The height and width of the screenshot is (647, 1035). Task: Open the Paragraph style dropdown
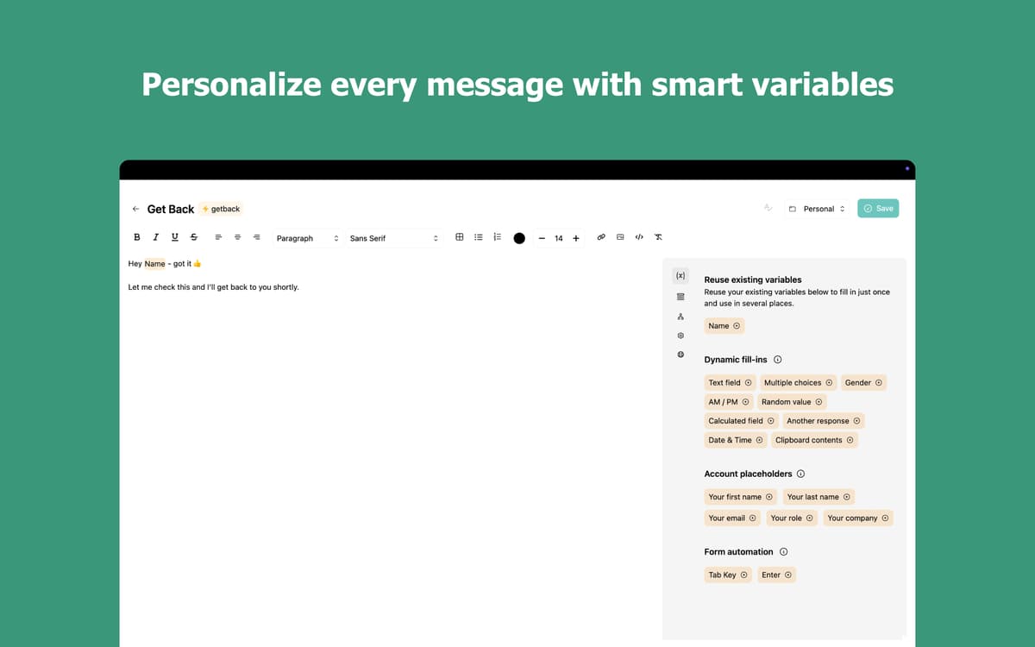307,238
